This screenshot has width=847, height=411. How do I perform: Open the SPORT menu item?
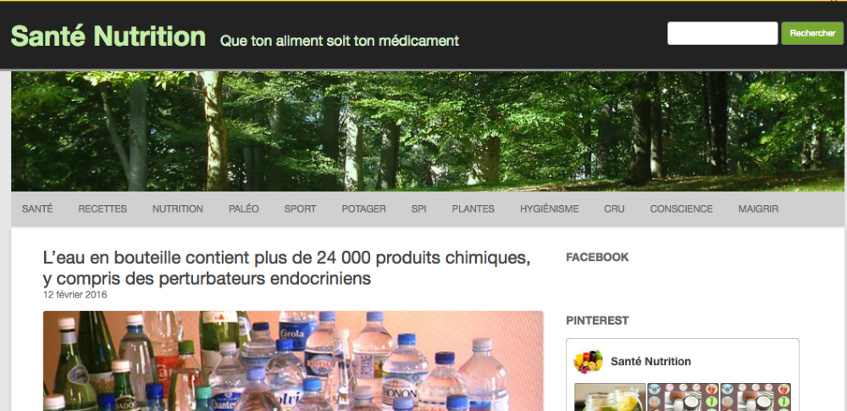pyautogui.click(x=301, y=208)
